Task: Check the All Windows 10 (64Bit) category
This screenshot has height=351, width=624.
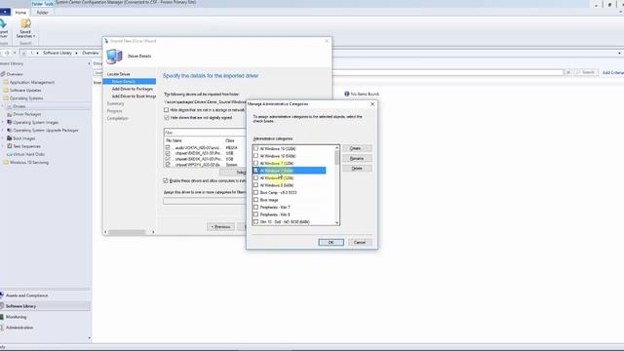Action: tap(255, 156)
